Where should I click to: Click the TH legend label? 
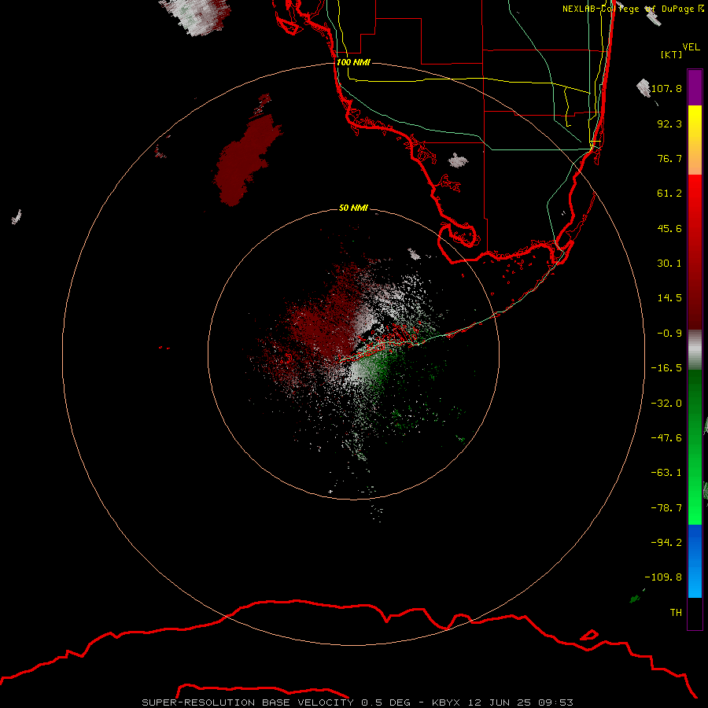[x=676, y=612]
